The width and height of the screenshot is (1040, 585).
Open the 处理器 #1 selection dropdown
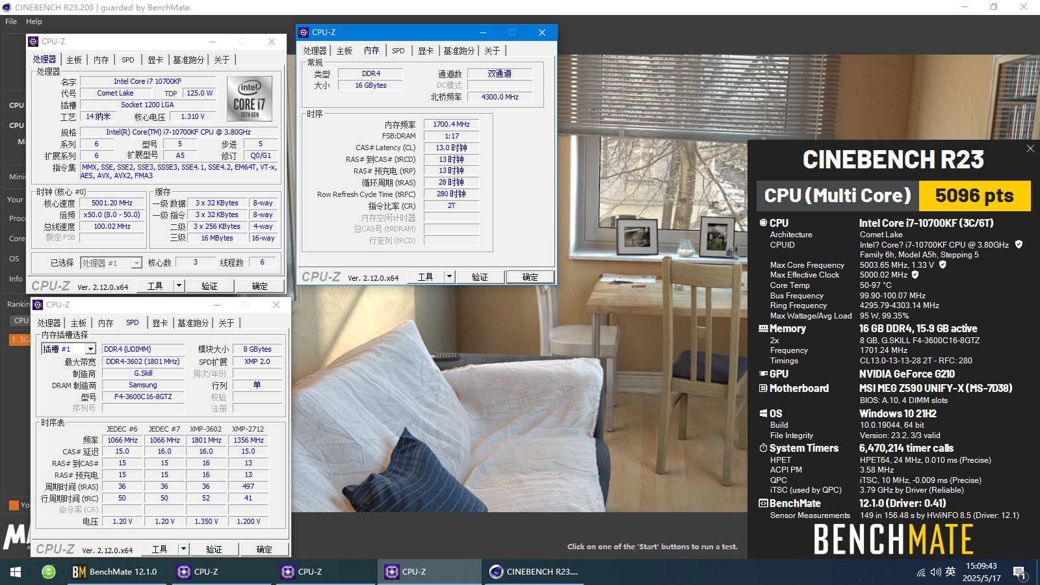pos(136,263)
